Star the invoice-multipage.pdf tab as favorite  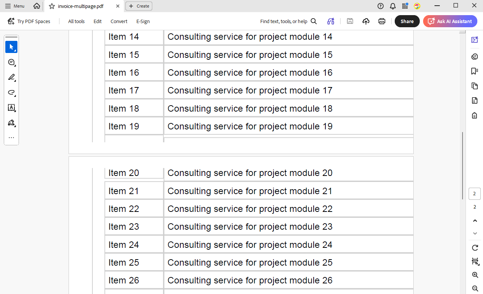(52, 6)
